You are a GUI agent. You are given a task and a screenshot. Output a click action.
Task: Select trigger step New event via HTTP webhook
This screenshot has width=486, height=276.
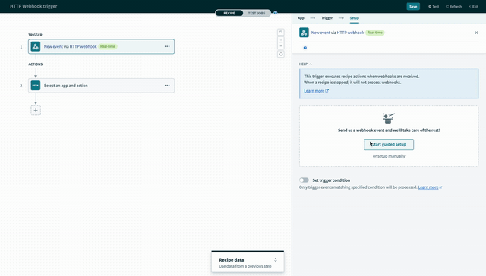pos(101,46)
